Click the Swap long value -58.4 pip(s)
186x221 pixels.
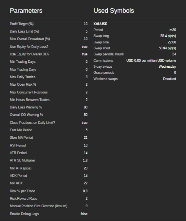click(x=167, y=36)
